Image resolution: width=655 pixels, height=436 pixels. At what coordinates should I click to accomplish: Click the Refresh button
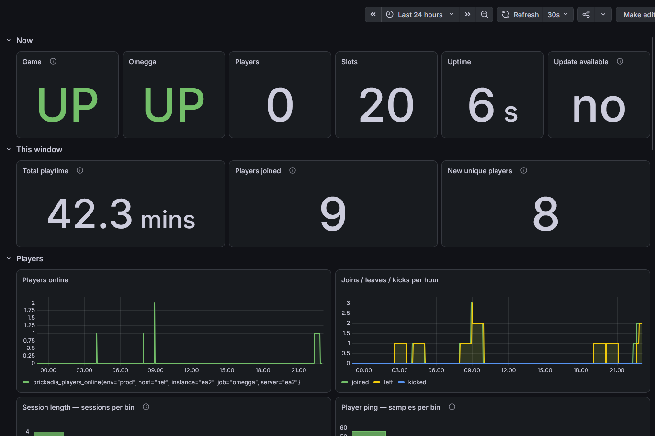(520, 14)
